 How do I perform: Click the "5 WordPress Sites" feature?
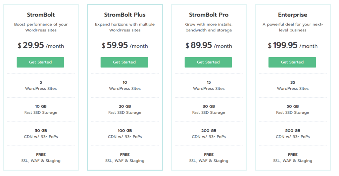(x=41, y=86)
